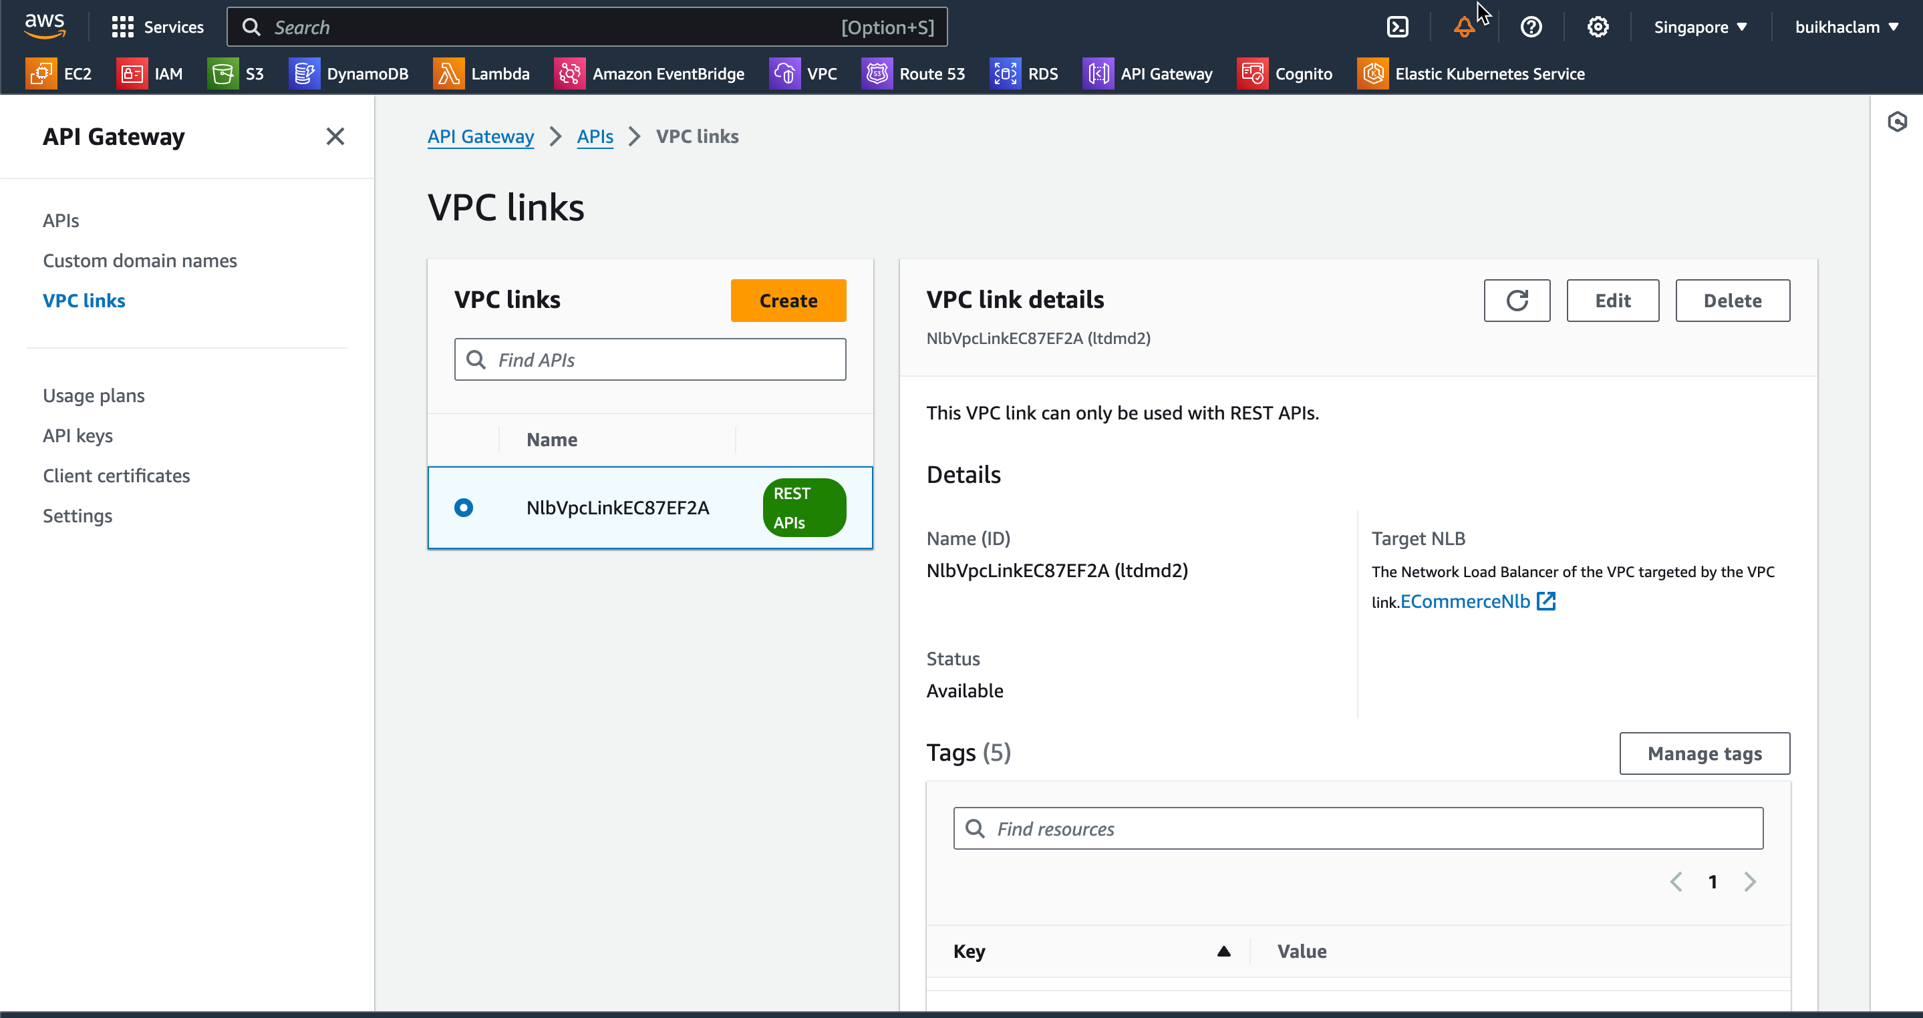Viewport: 1923px width, 1018px height.
Task: Click the AWS top search field
Action: pyautogui.click(x=587, y=27)
